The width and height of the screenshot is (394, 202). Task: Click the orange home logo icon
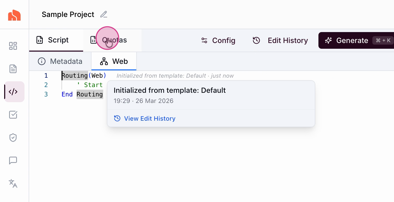[14, 15]
